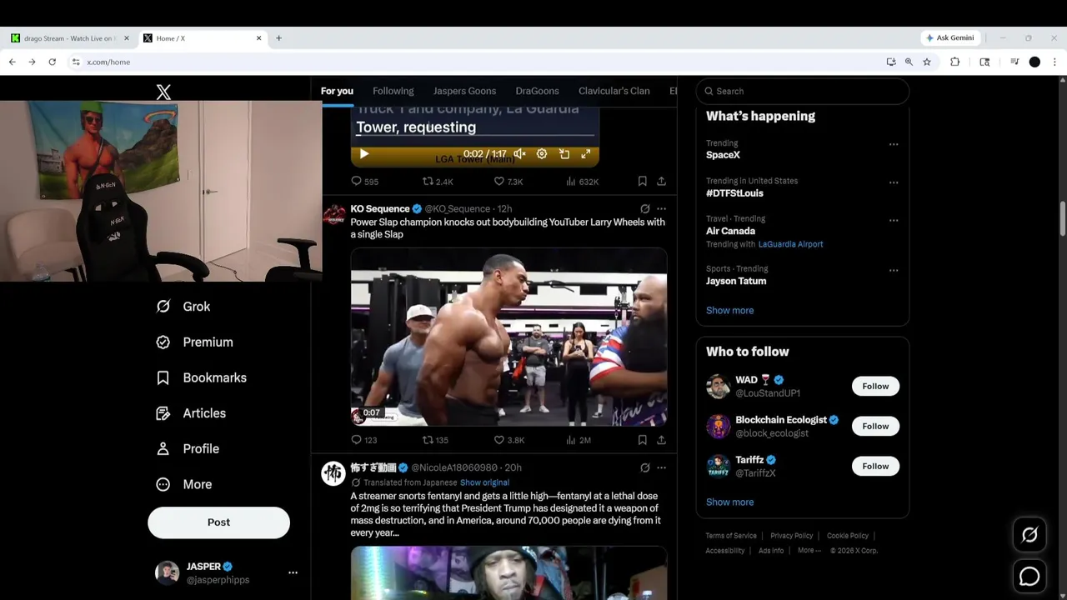This screenshot has width=1067, height=600.
Task: Play the Power Slap video thumbnail
Action: 508,337
